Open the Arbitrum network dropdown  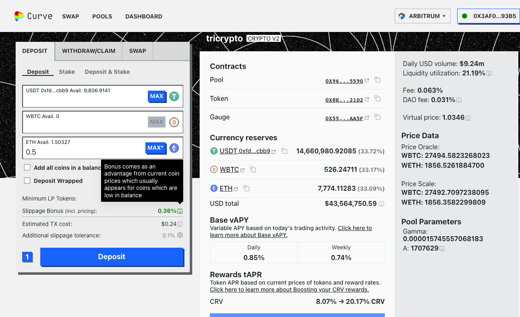(x=423, y=16)
